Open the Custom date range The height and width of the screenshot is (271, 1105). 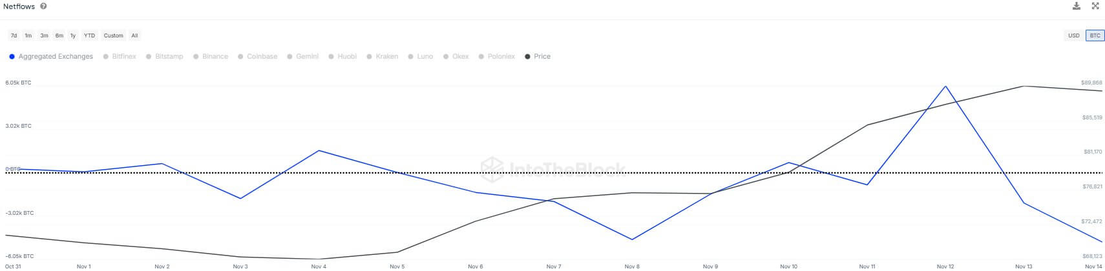click(113, 35)
